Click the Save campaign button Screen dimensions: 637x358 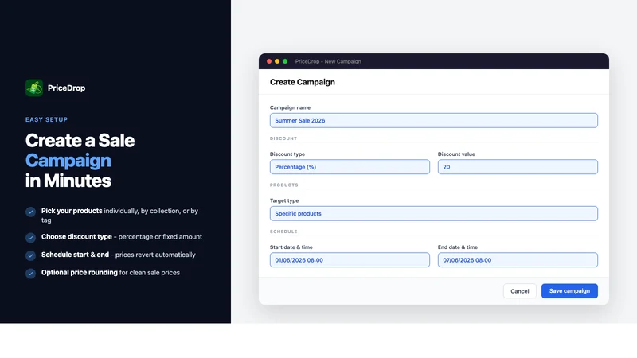tap(569, 291)
